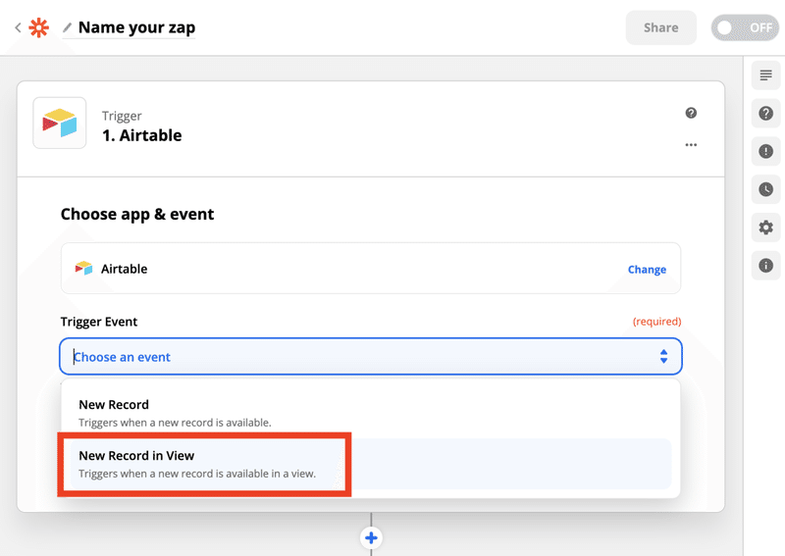Add a step with plus button
The height and width of the screenshot is (556, 785).
[371, 538]
